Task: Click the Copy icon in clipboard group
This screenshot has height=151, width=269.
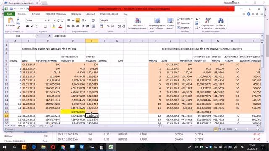Action: [18, 23]
